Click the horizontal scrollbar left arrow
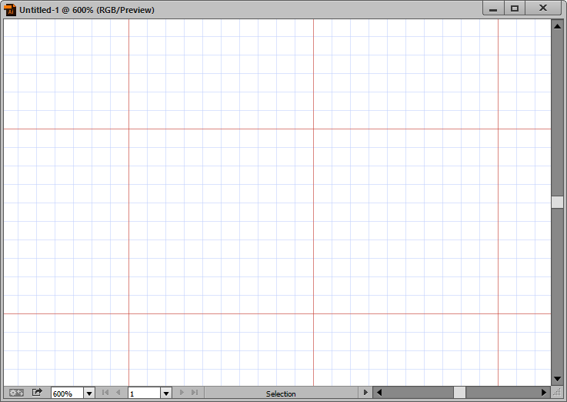 379,393
